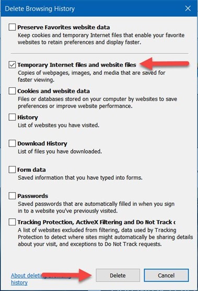198x291 pixels.
Task: Select the Download History checkbox
Action: (x=12, y=143)
